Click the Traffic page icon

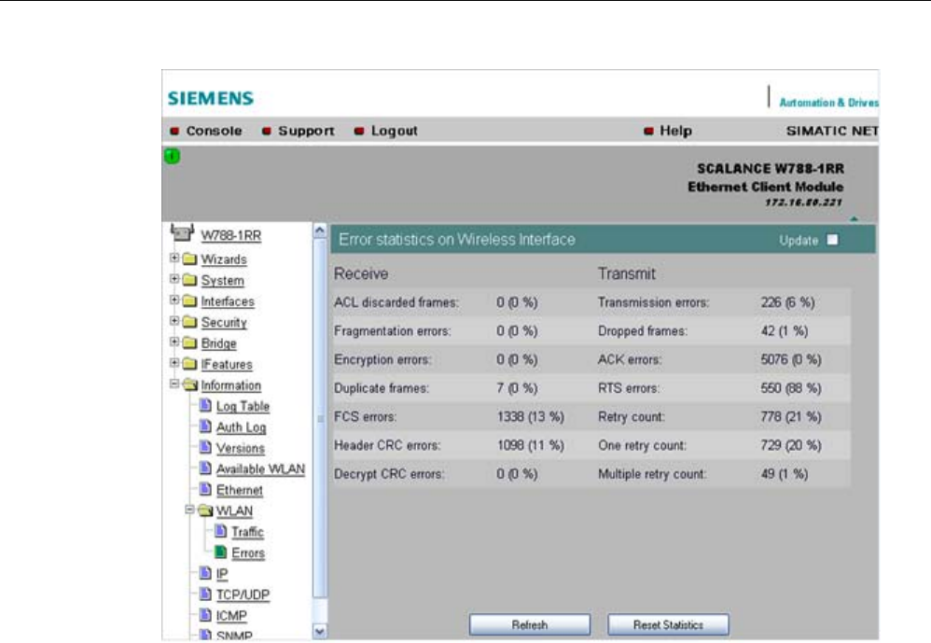(221, 531)
